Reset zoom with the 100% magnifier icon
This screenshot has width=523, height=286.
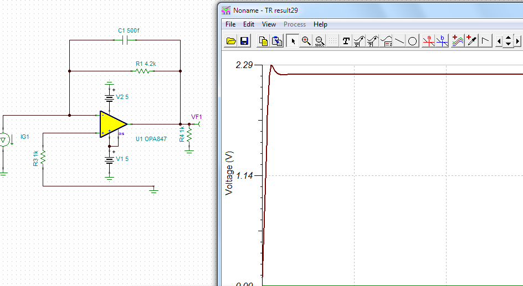pyautogui.click(x=319, y=41)
